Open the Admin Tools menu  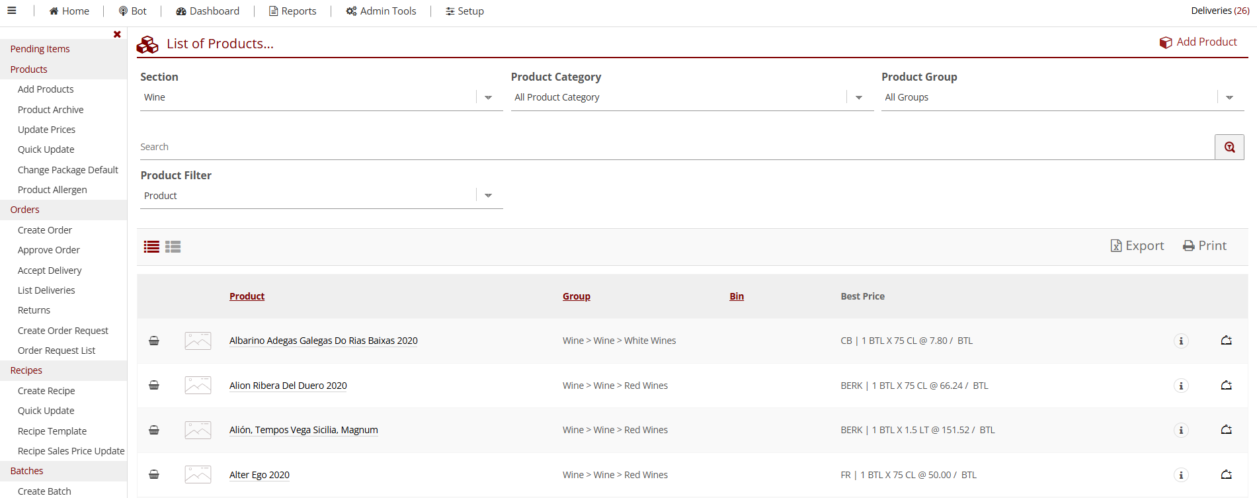click(x=381, y=11)
